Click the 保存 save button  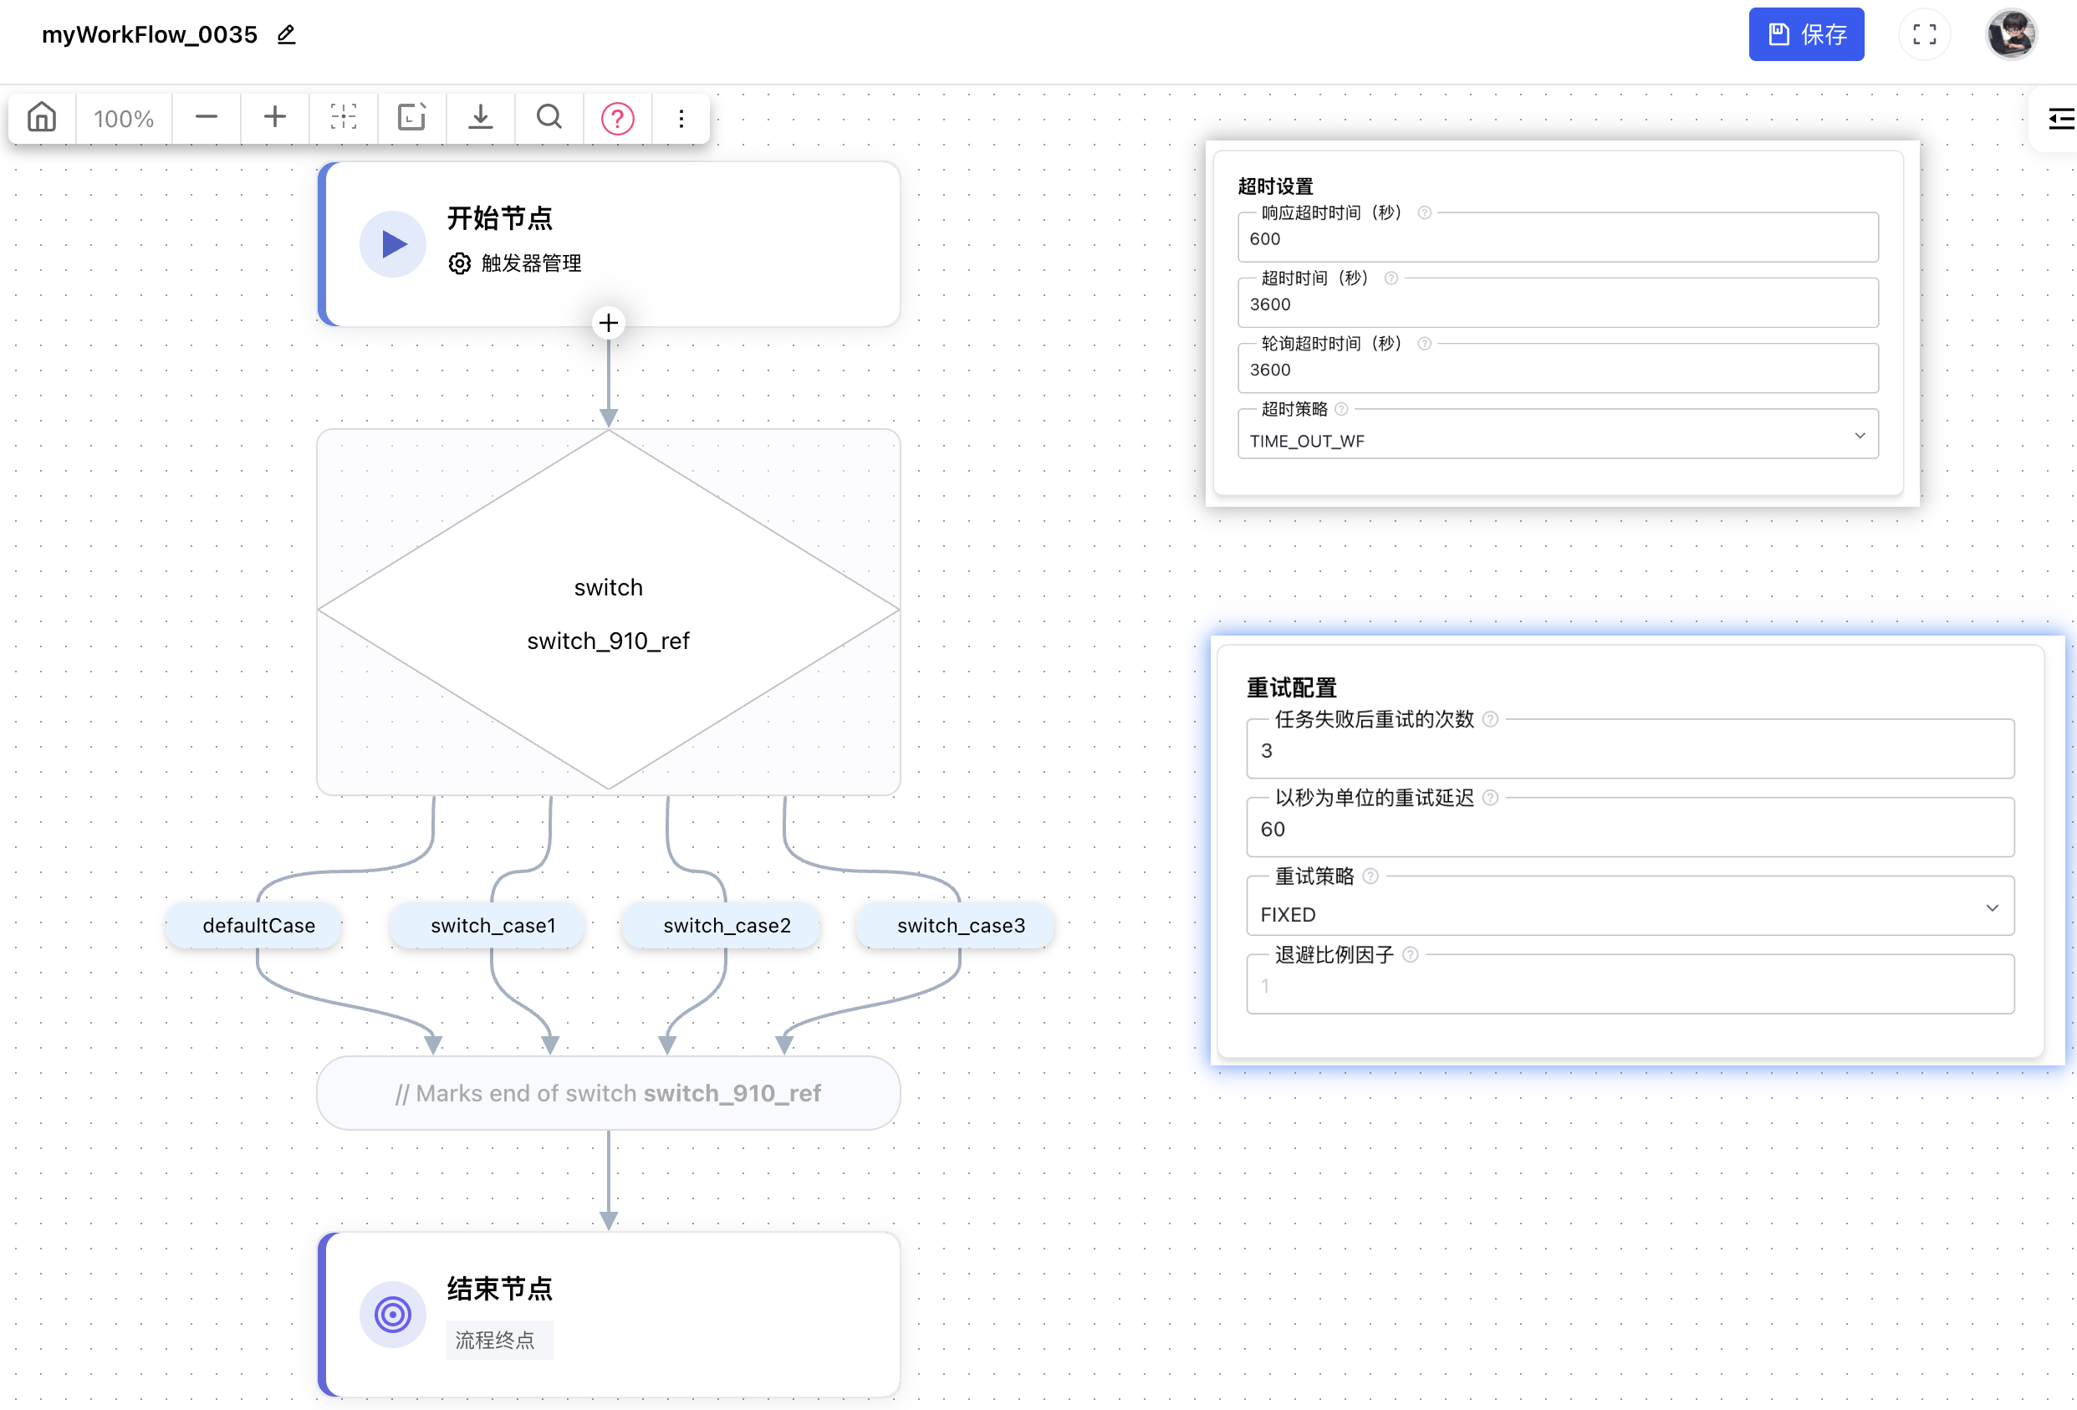(1806, 35)
